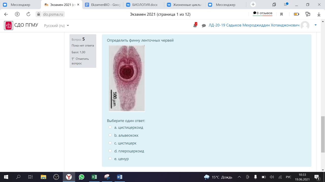Open notifications bell with 2 badge
The image size is (325, 182).
click(195, 25)
